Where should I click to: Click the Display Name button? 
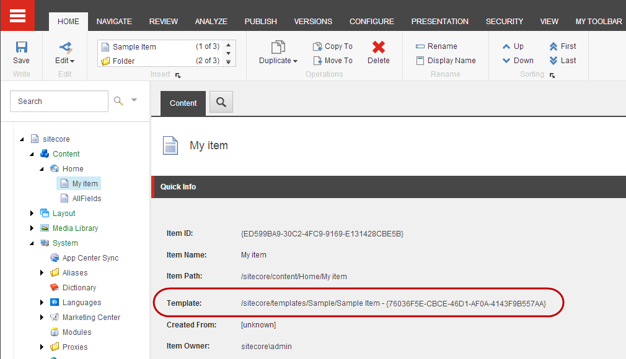coord(446,61)
